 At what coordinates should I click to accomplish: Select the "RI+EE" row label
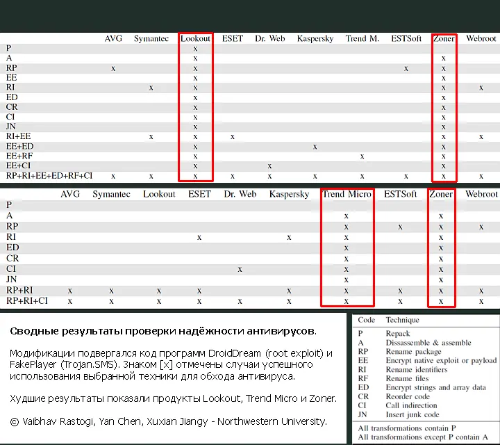point(19,136)
